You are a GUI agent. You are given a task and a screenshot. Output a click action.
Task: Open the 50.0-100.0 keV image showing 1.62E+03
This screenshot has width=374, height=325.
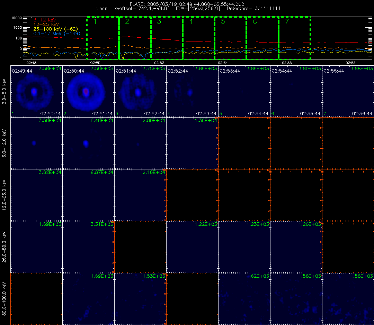[x=244, y=299]
